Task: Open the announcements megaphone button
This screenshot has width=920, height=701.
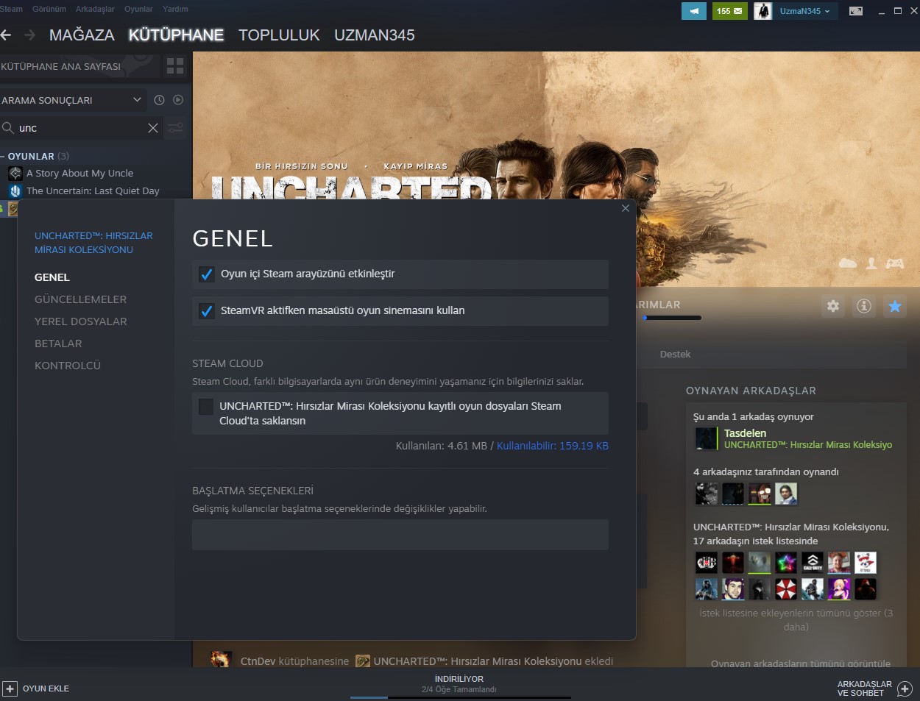Action: pos(693,11)
